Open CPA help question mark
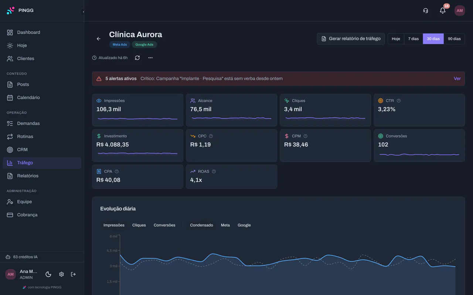The height and width of the screenshot is (295, 473). point(116,171)
